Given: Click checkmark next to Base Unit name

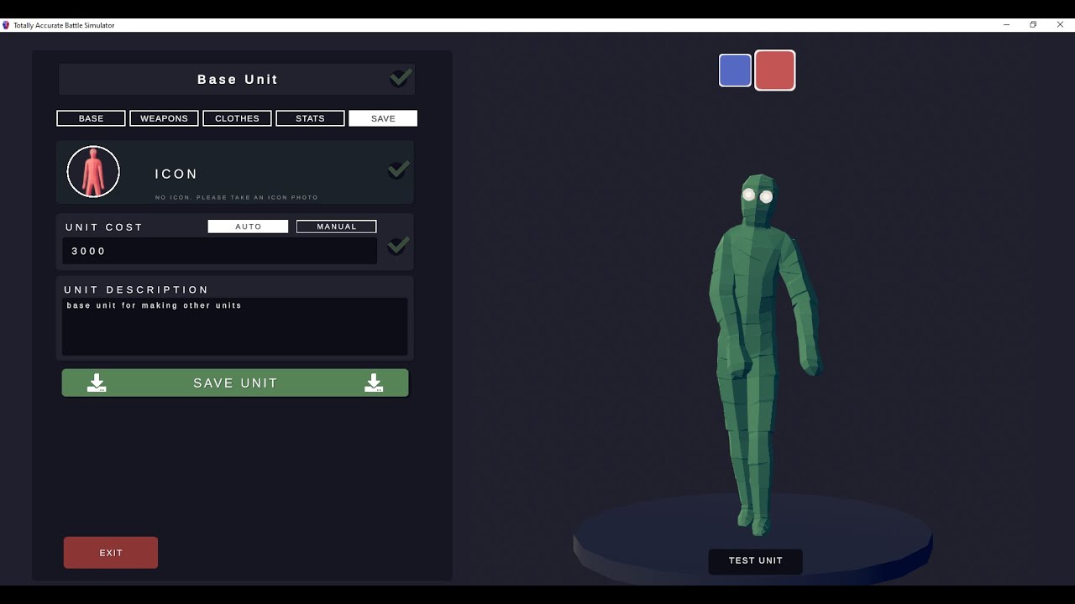Looking at the screenshot, I should tap(401, 78).
